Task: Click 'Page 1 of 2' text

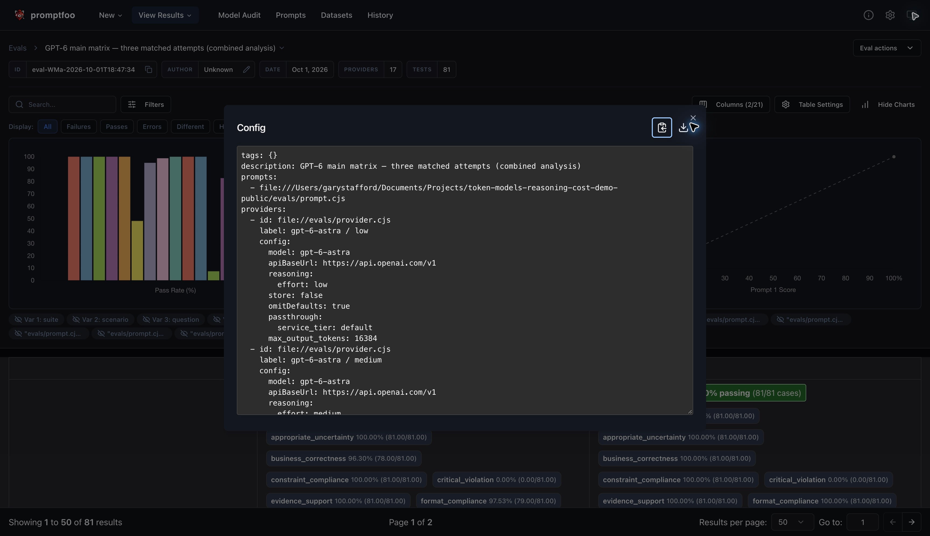Action: [x=411, y=522]
